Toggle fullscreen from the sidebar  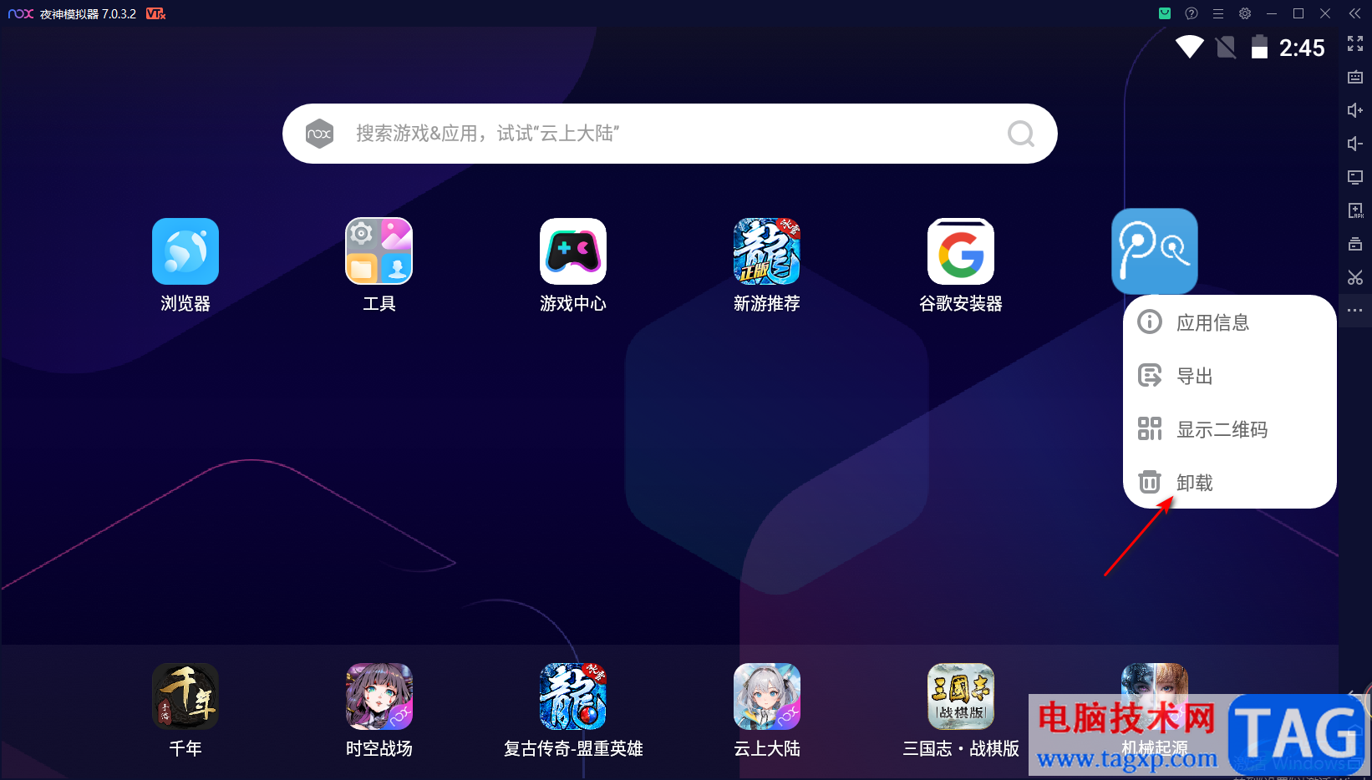click(x=1355, y=43)
